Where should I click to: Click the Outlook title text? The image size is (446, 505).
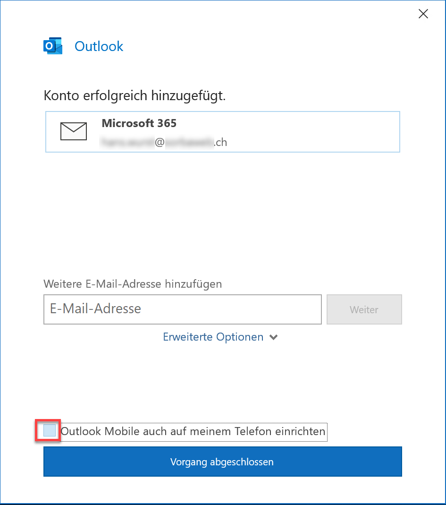(99, 46)
